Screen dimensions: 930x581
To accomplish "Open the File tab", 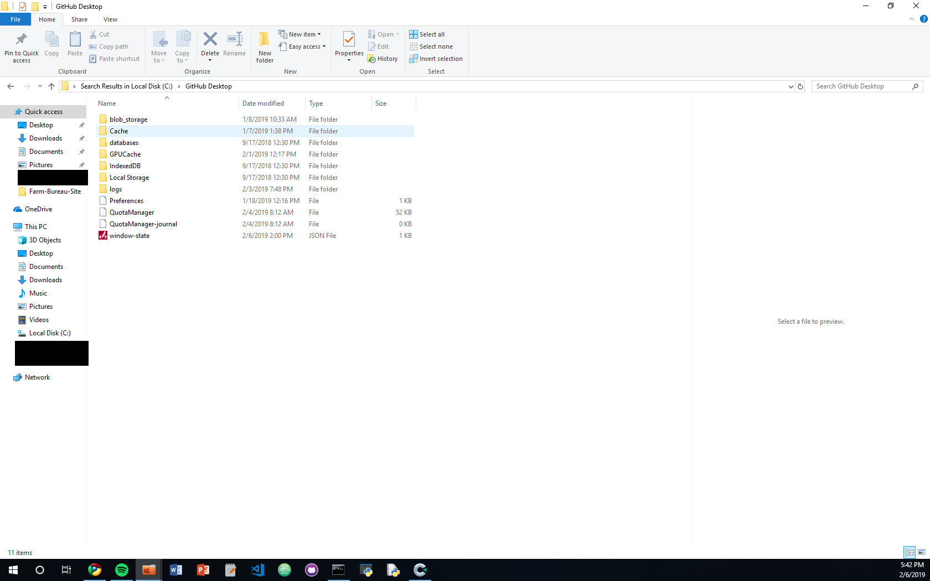I will click(x=15, y=19).
